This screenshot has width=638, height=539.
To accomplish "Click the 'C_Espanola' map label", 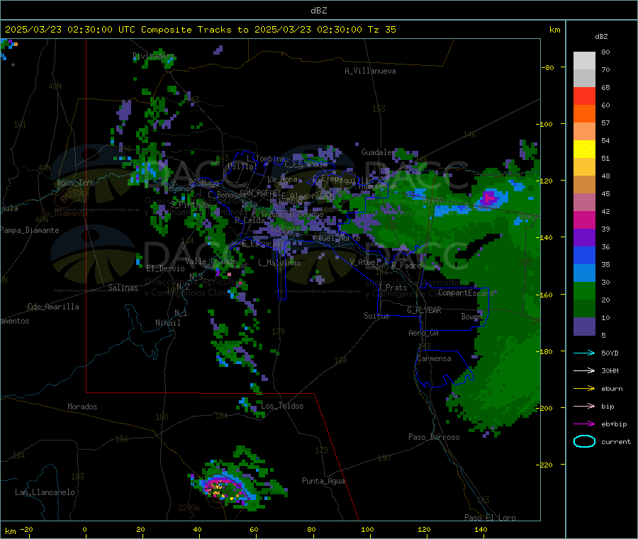I will (x=306, y=164).
